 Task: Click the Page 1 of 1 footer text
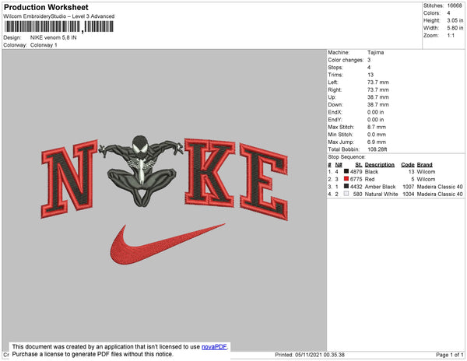(x=449, y=355)
